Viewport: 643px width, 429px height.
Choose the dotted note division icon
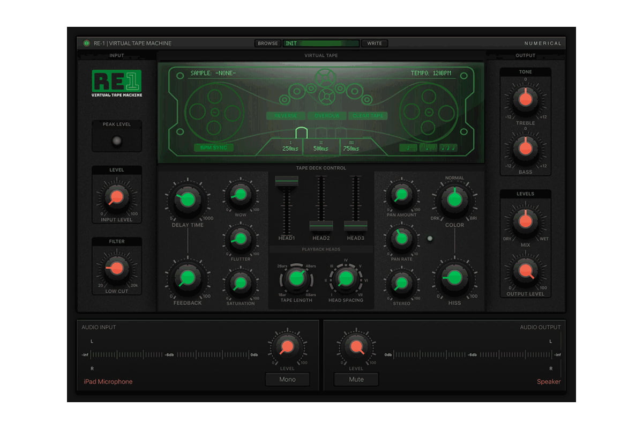pos(428,147)
